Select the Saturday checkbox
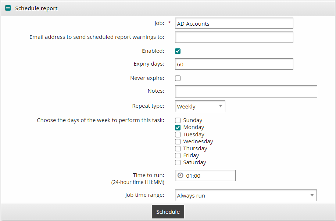Viewport: 336px width, 221px height. [x=178, y=162]
